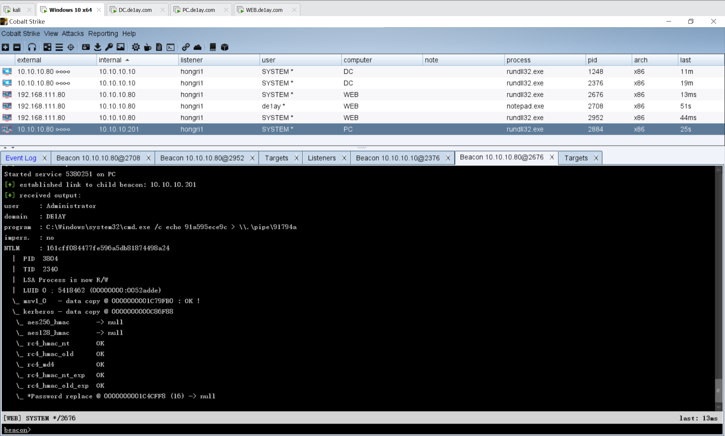Open the Attacks menu
Screen dimensions: 725x436
tap(73, 34)
